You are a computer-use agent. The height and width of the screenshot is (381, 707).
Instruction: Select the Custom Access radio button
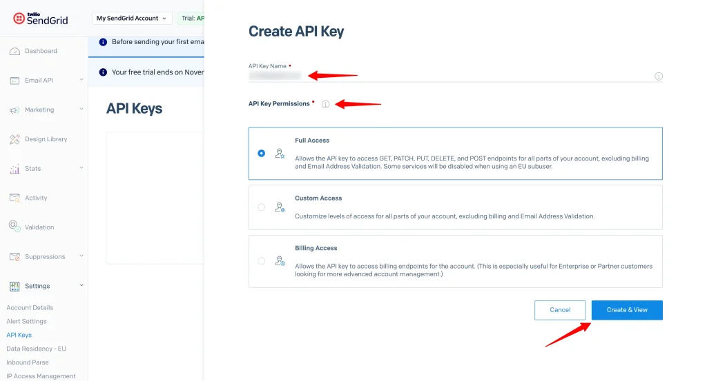click(x=261, y=207)
